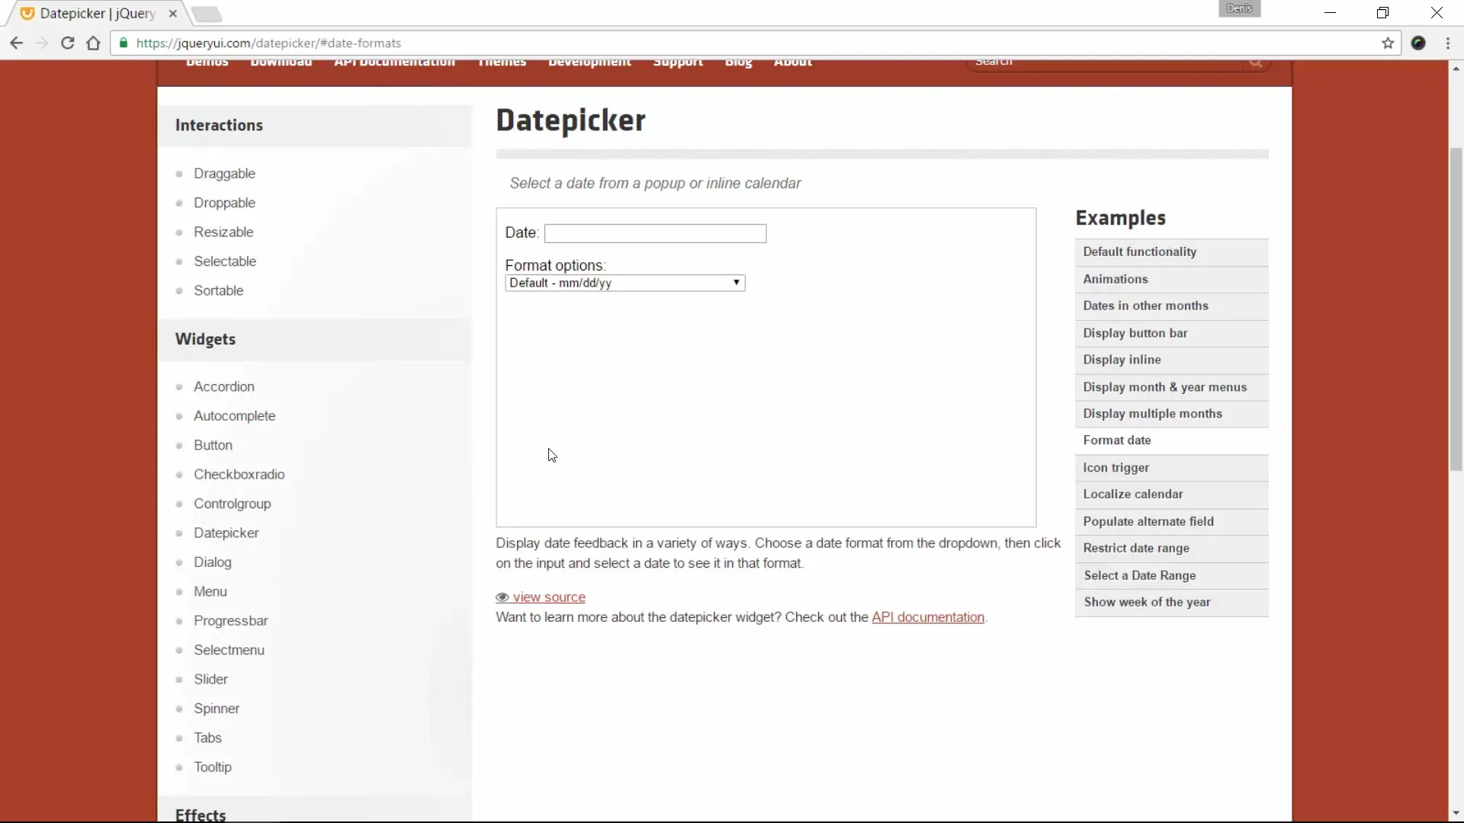The height and width of the screenshot is (823, 1464).
Task: Open the API documentation link
Action: [928, 617]
